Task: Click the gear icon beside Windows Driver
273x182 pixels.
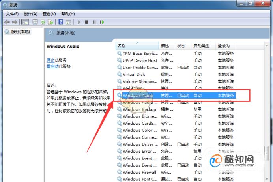Action: [x=119, y=144]
